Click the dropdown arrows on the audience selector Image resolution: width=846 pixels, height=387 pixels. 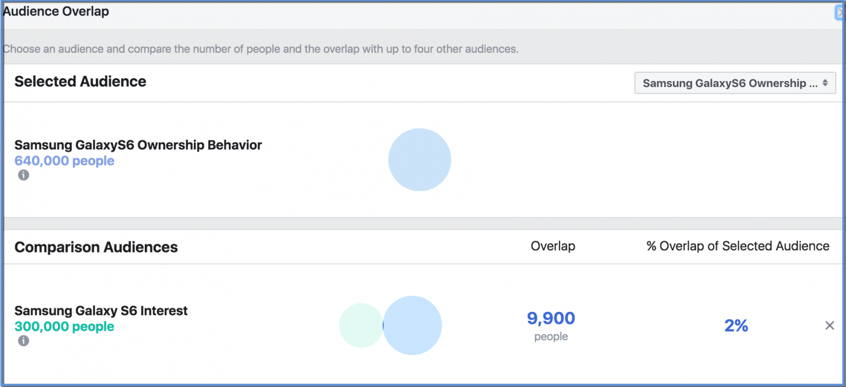coord(825,83)
